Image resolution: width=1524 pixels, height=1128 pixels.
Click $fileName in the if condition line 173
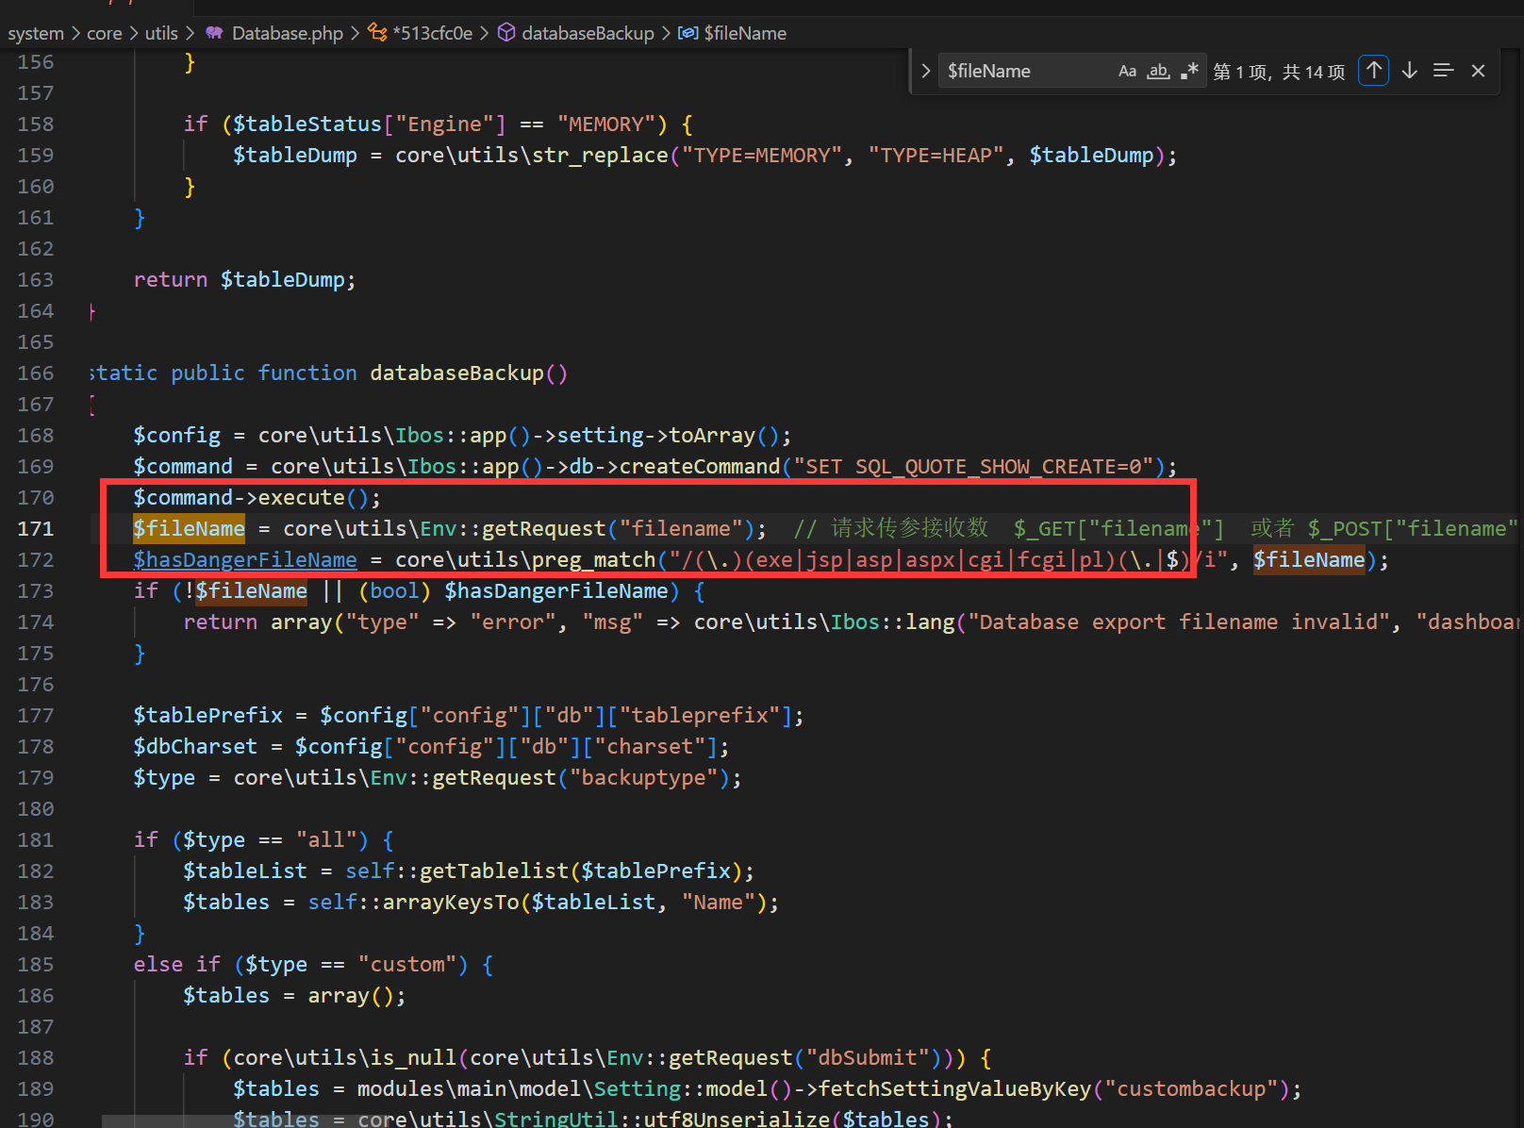(x=251, y=591)
